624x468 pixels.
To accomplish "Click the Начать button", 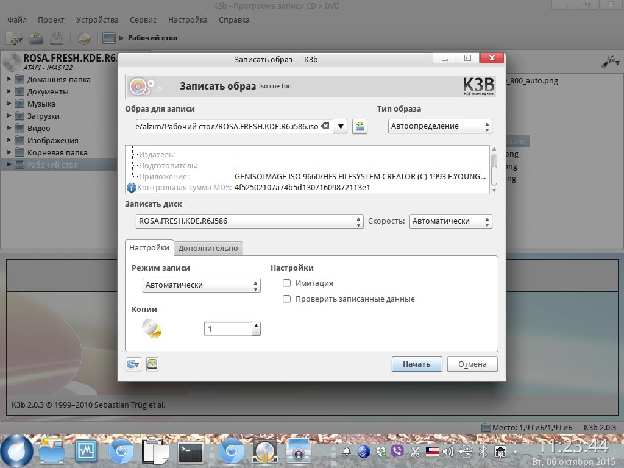I will point(417,364).
